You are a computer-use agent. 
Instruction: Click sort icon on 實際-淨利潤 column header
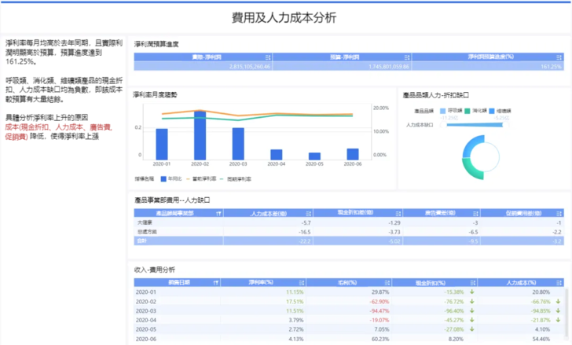pyautogui.click(x=268, y=57)
